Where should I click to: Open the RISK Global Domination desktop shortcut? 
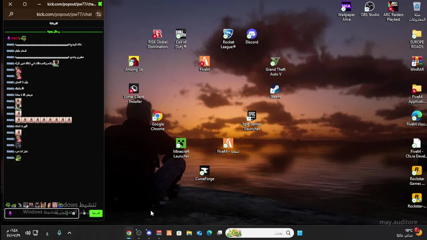click(x=157, y=39)
